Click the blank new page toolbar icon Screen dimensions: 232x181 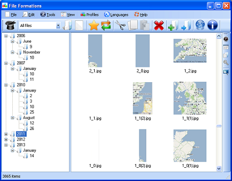79,26
